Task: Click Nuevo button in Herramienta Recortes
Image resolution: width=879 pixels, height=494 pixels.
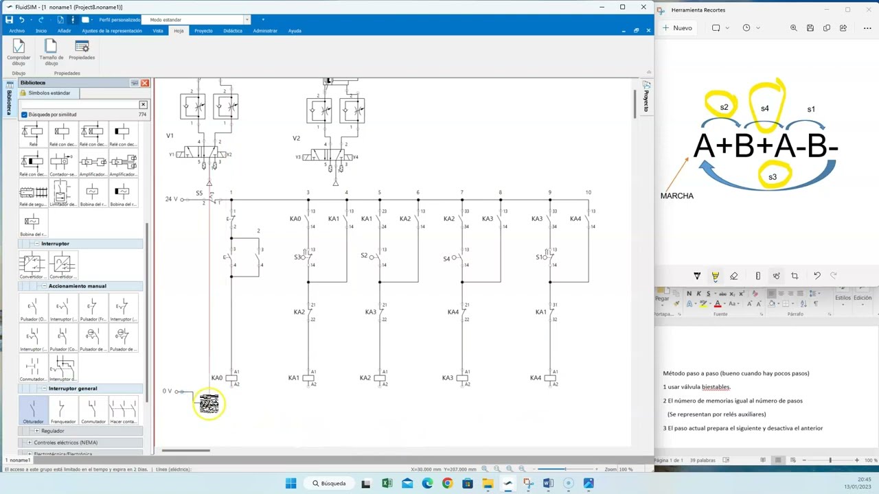Action: (x=677, y=28)
